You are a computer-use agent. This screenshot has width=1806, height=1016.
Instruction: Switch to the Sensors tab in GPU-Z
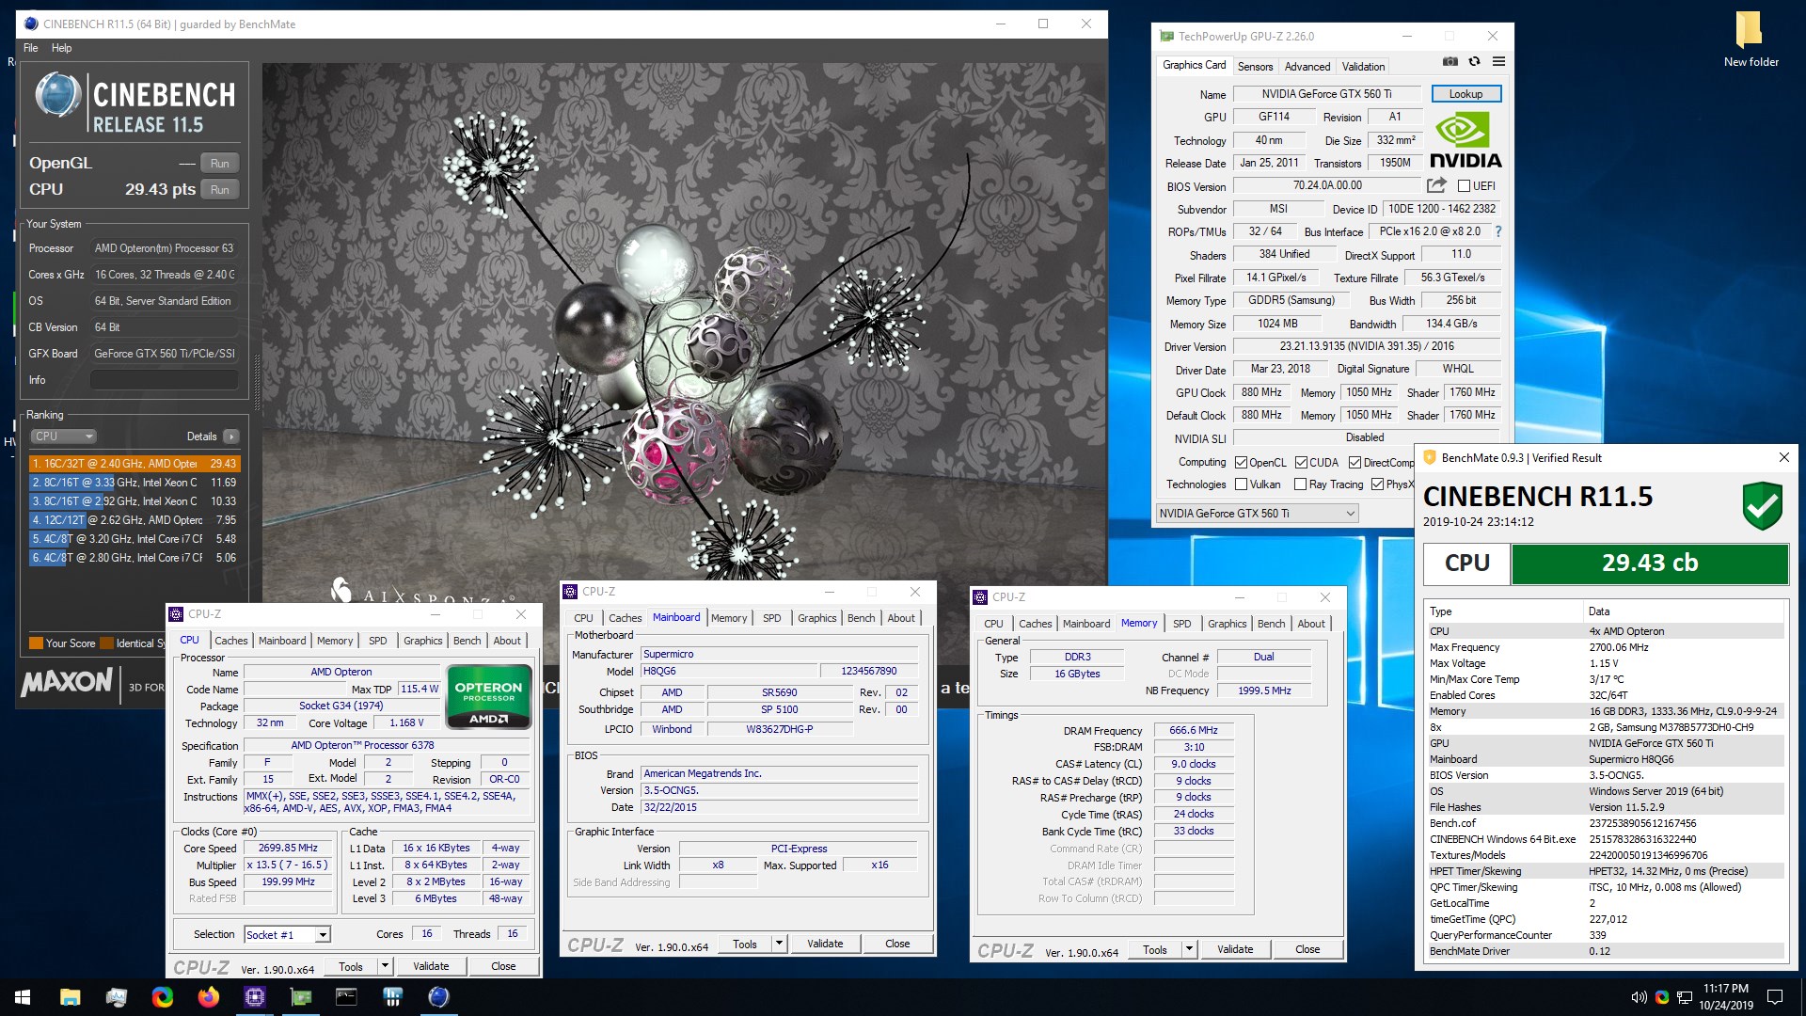point(1255,67)
